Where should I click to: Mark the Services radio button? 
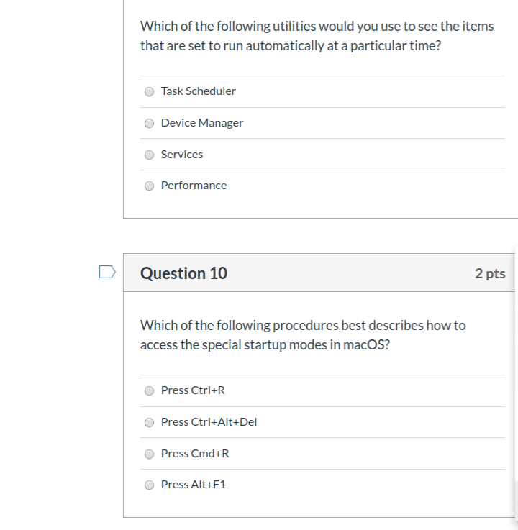click(x=149, y=155)
